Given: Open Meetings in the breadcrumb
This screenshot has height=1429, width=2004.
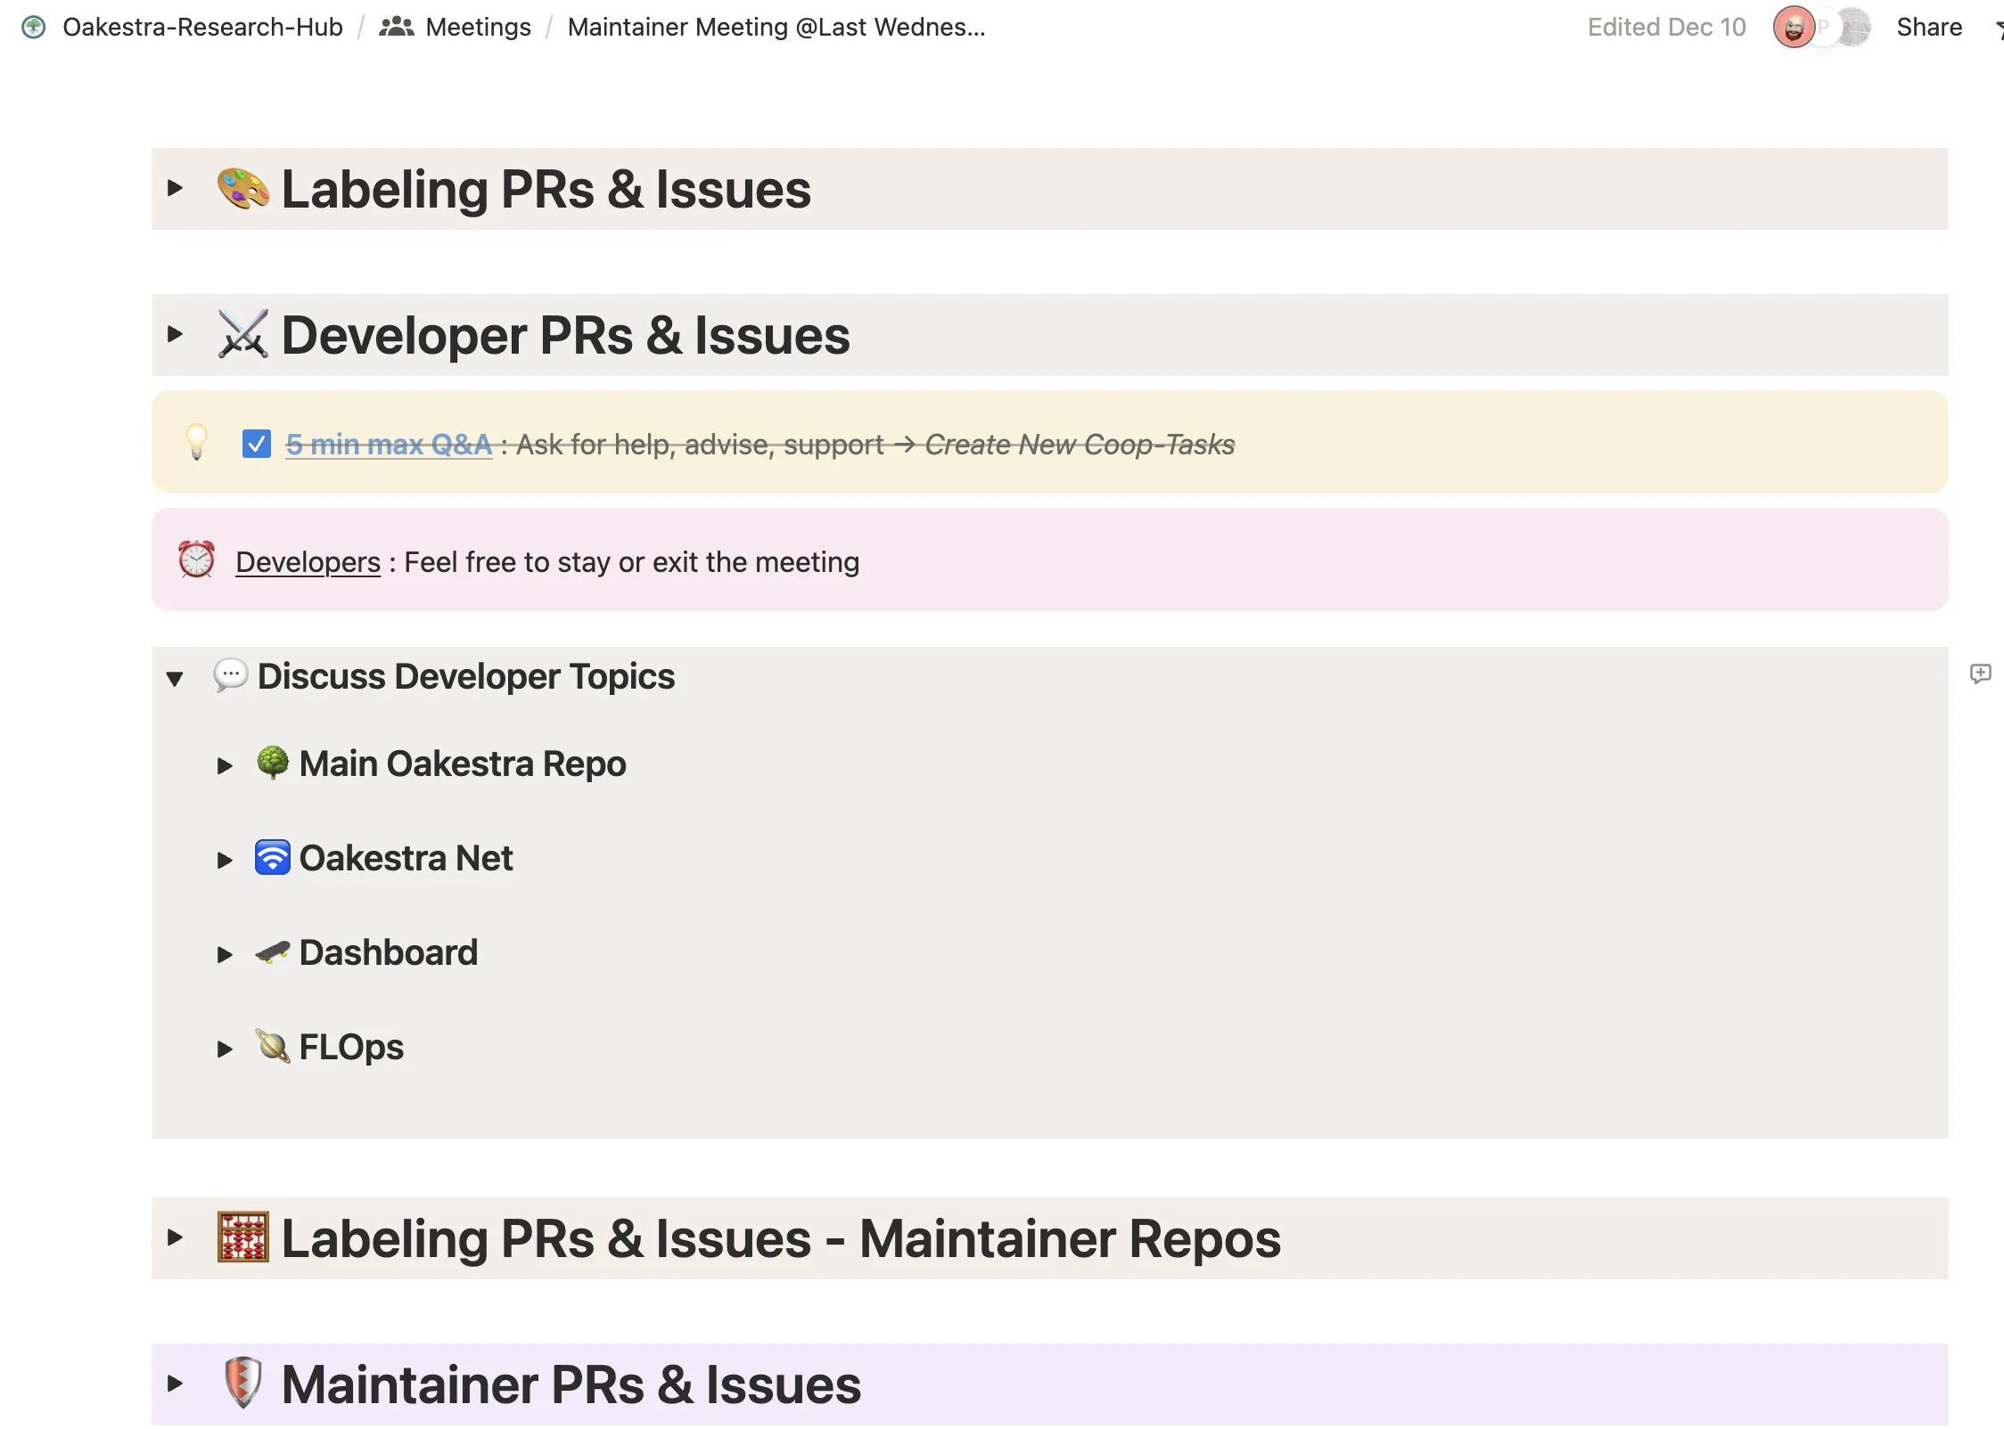Looking at the screenshot, I should coord(478,28).
